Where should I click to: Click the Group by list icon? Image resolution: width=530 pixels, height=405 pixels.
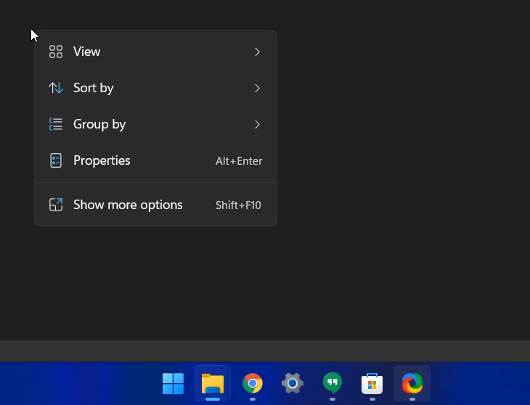(56, 124)
